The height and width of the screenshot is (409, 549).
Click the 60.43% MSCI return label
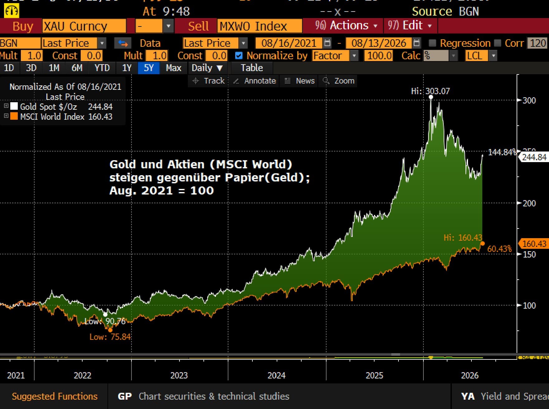click(x=499, y=249)
